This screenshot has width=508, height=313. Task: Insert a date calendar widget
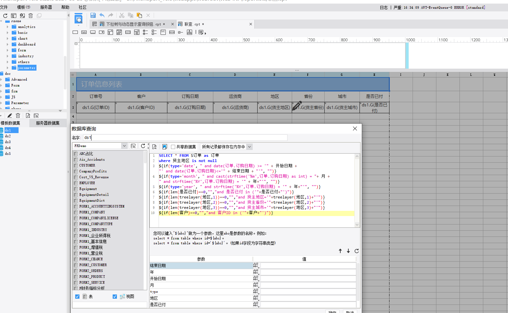[x=119, y=32]
